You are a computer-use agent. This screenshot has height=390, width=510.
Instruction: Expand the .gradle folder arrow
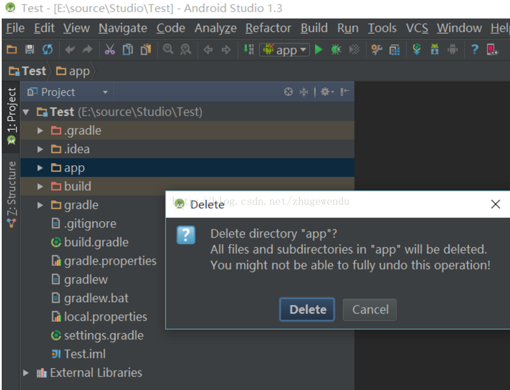click(40, 131)
